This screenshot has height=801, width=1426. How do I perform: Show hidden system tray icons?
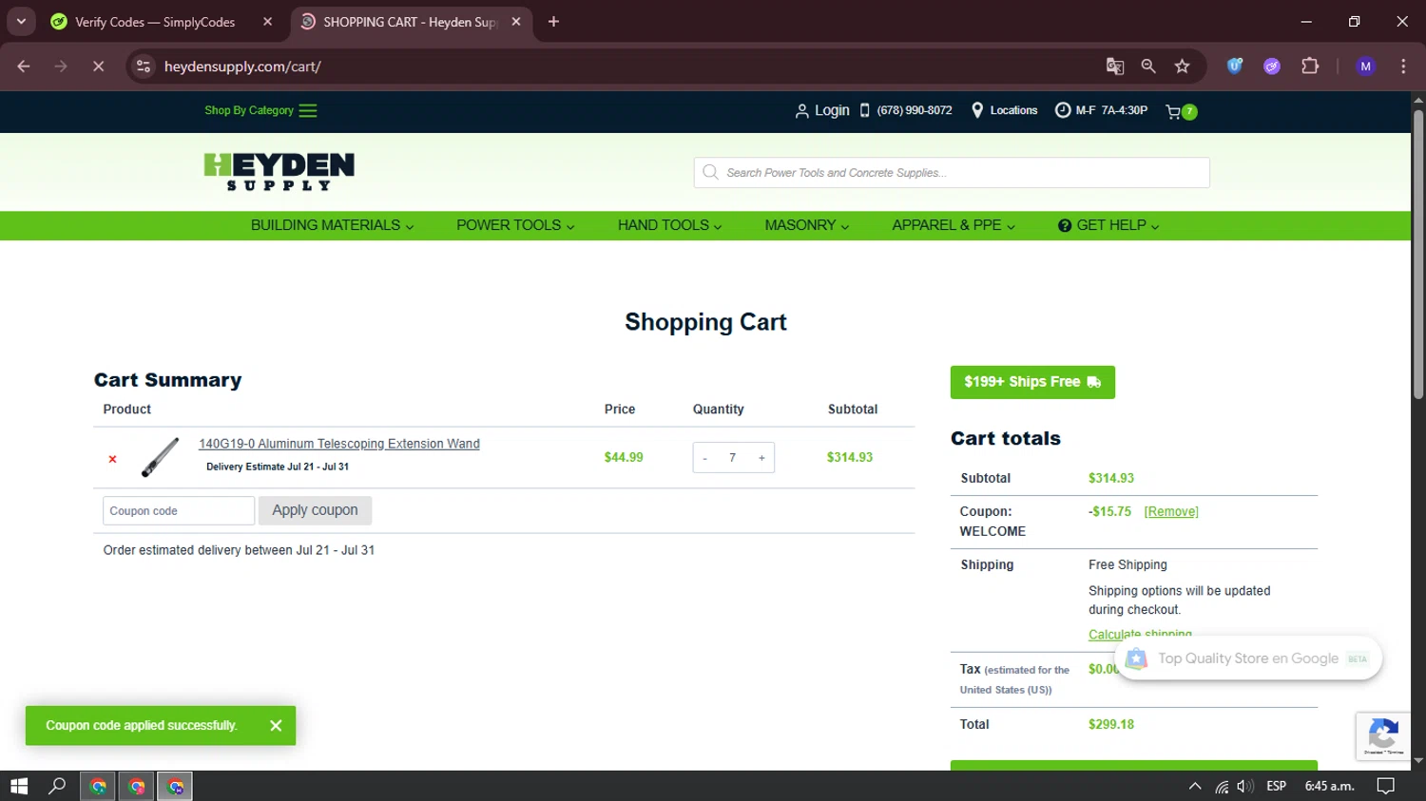tap(1195, 786)
